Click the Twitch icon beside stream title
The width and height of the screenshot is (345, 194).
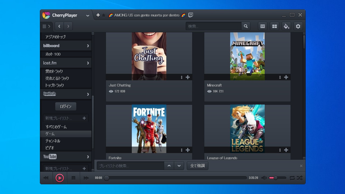(191, 15)
